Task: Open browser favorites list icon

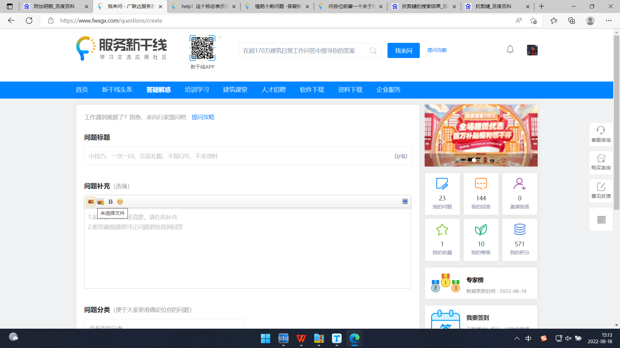Action: [x=554, y=21]
